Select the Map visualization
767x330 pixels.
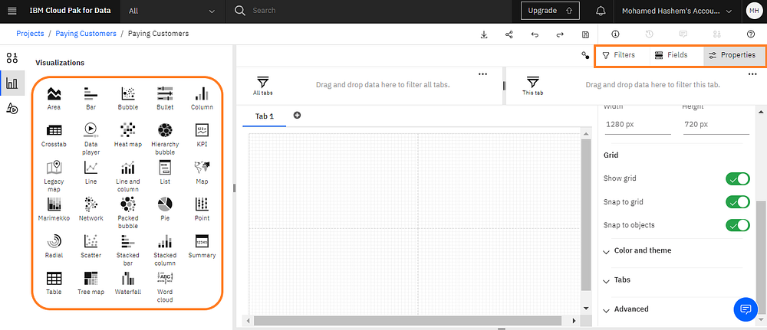202,172
